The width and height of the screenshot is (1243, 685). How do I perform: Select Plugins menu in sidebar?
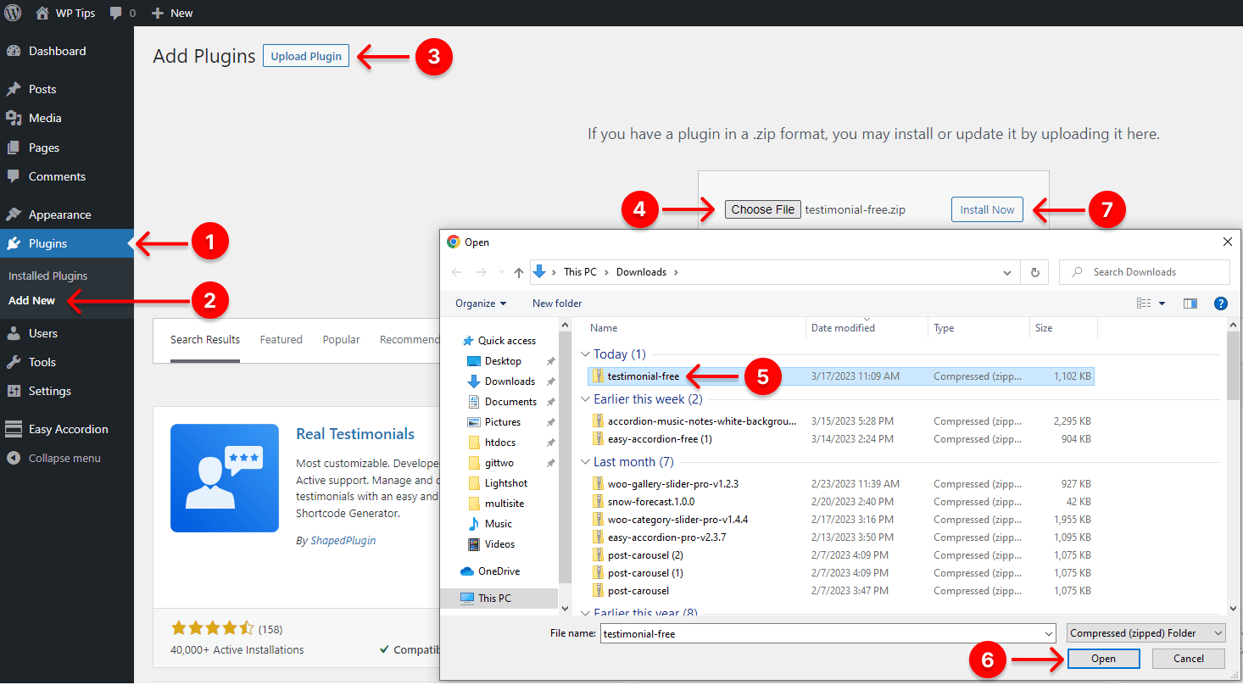point(67,243)
